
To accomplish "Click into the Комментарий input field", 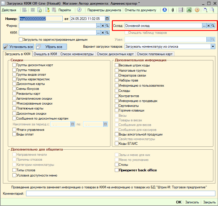I will click(121, 193).
